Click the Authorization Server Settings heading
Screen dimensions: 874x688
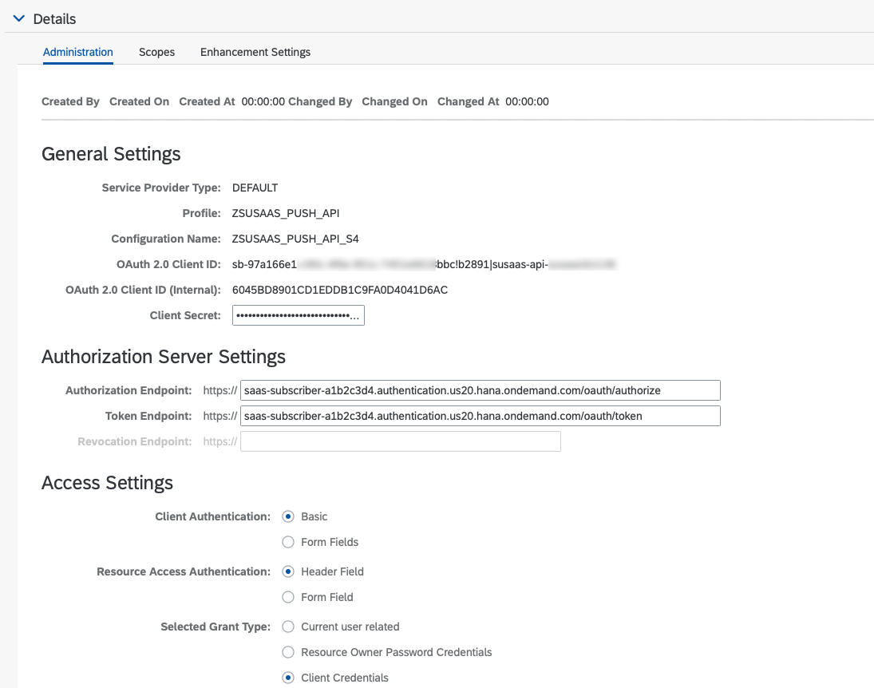coord(164,357)
